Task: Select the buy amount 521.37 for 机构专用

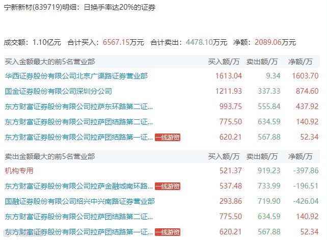Action: pyautogui.click(x=231, y=171)
